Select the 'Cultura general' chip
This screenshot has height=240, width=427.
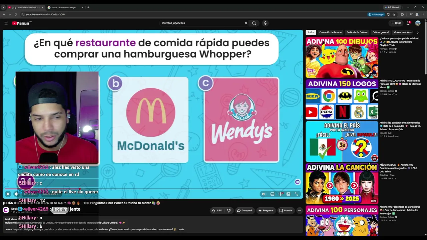click(x=380, y=32)
